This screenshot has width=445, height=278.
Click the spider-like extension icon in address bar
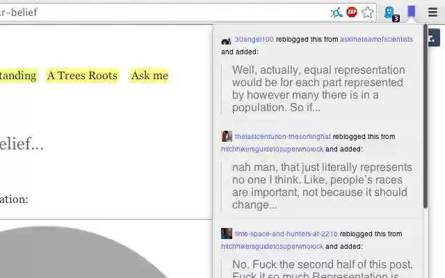337,13
